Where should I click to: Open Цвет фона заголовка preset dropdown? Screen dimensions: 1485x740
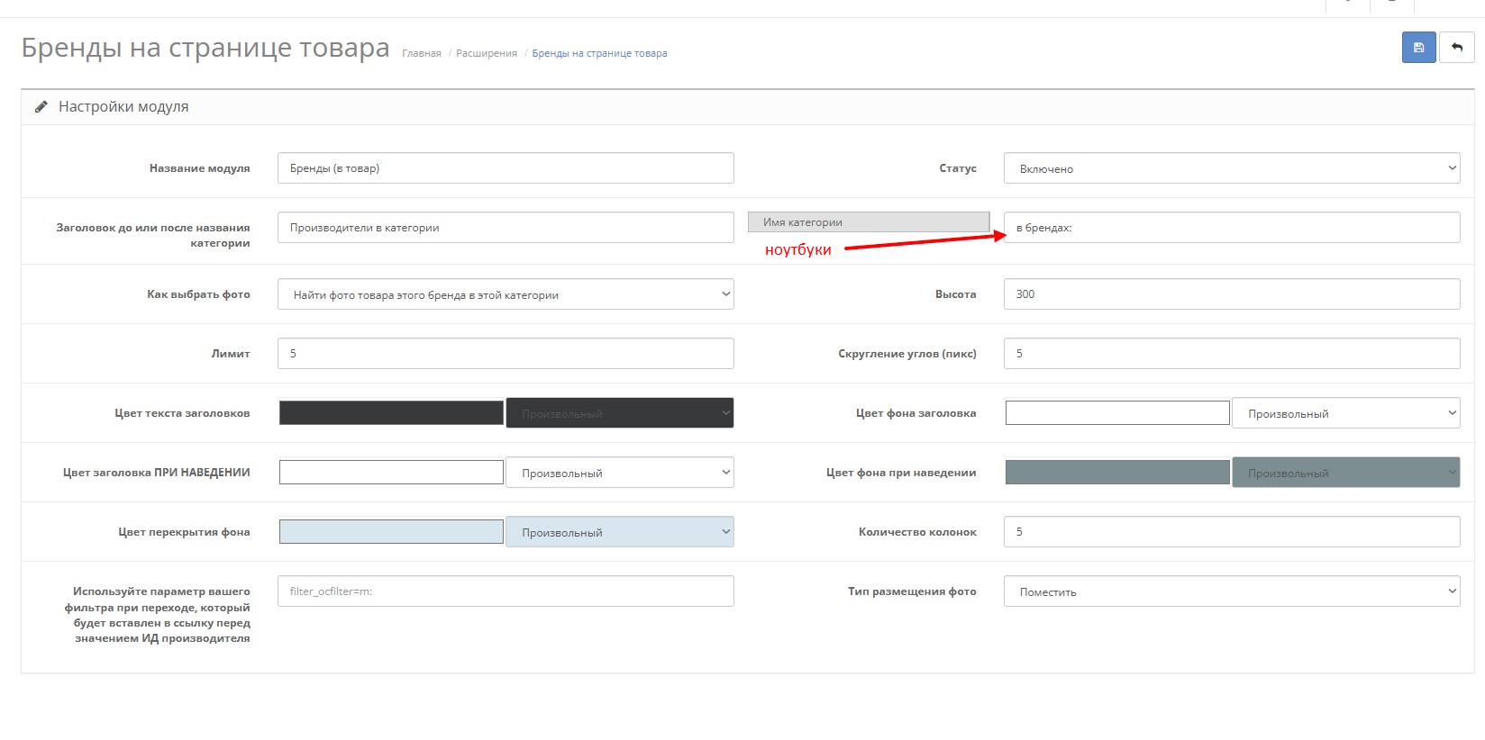[x=1345, y=413]
